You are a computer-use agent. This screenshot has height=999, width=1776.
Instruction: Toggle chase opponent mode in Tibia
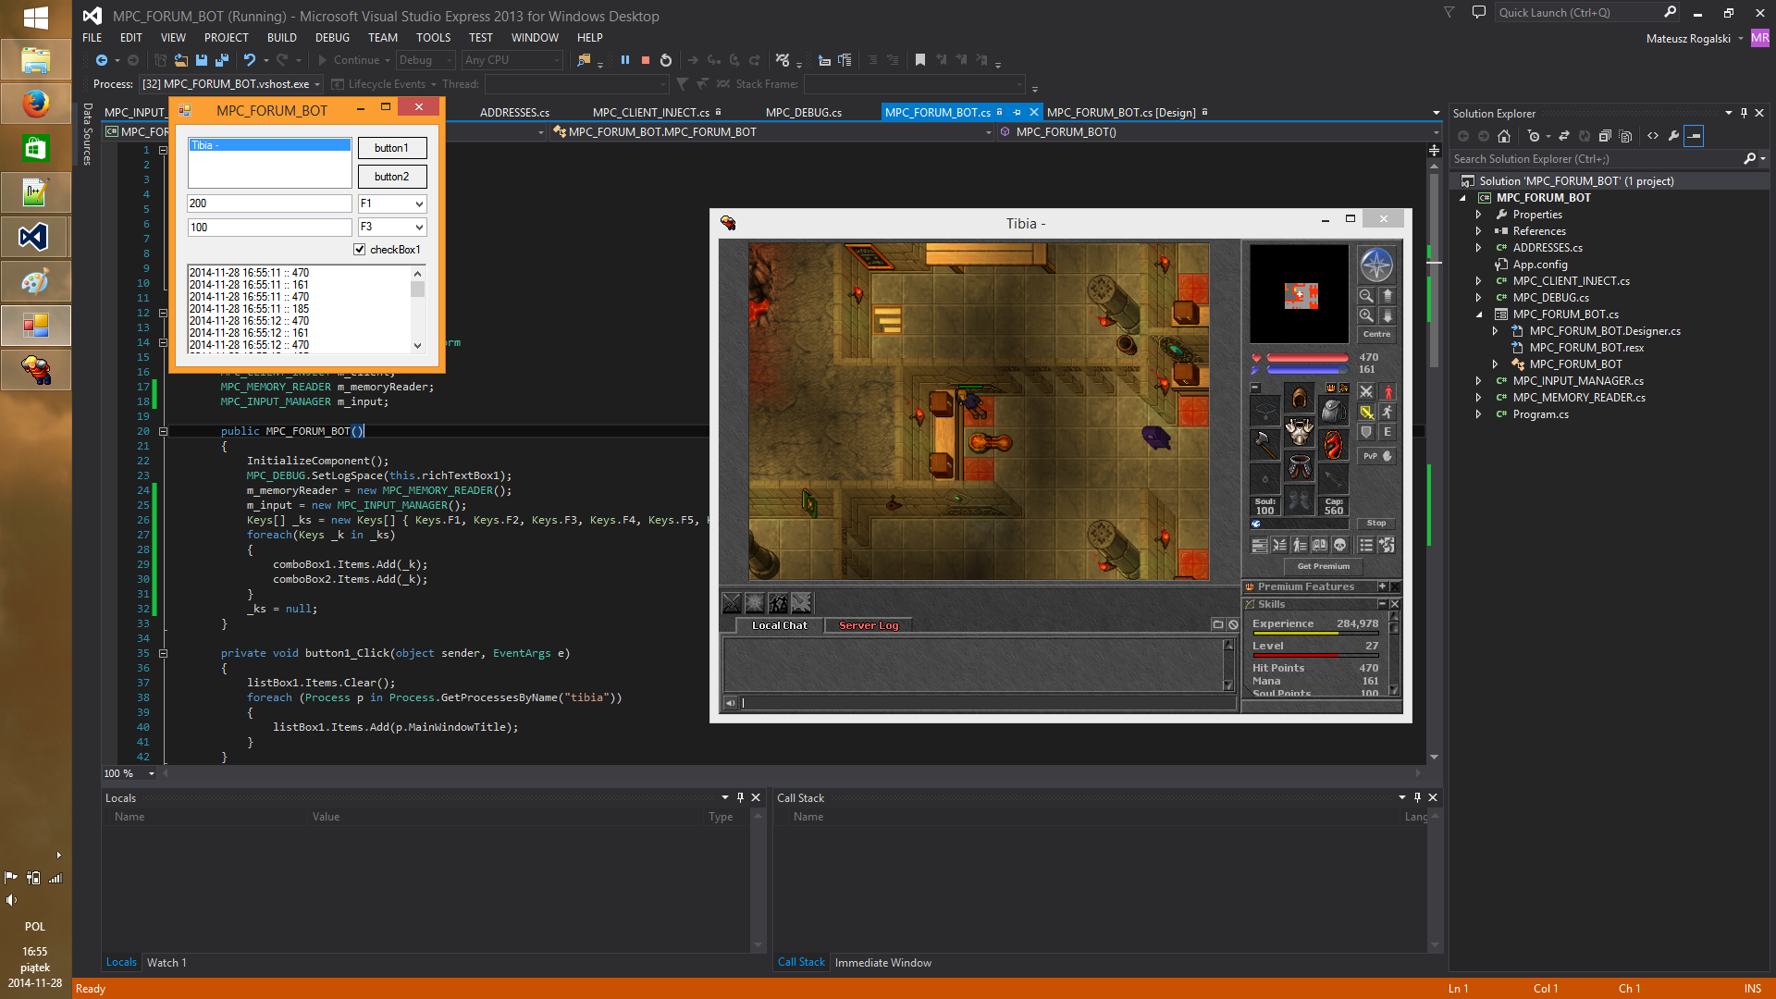click(x=1387, y=412)
